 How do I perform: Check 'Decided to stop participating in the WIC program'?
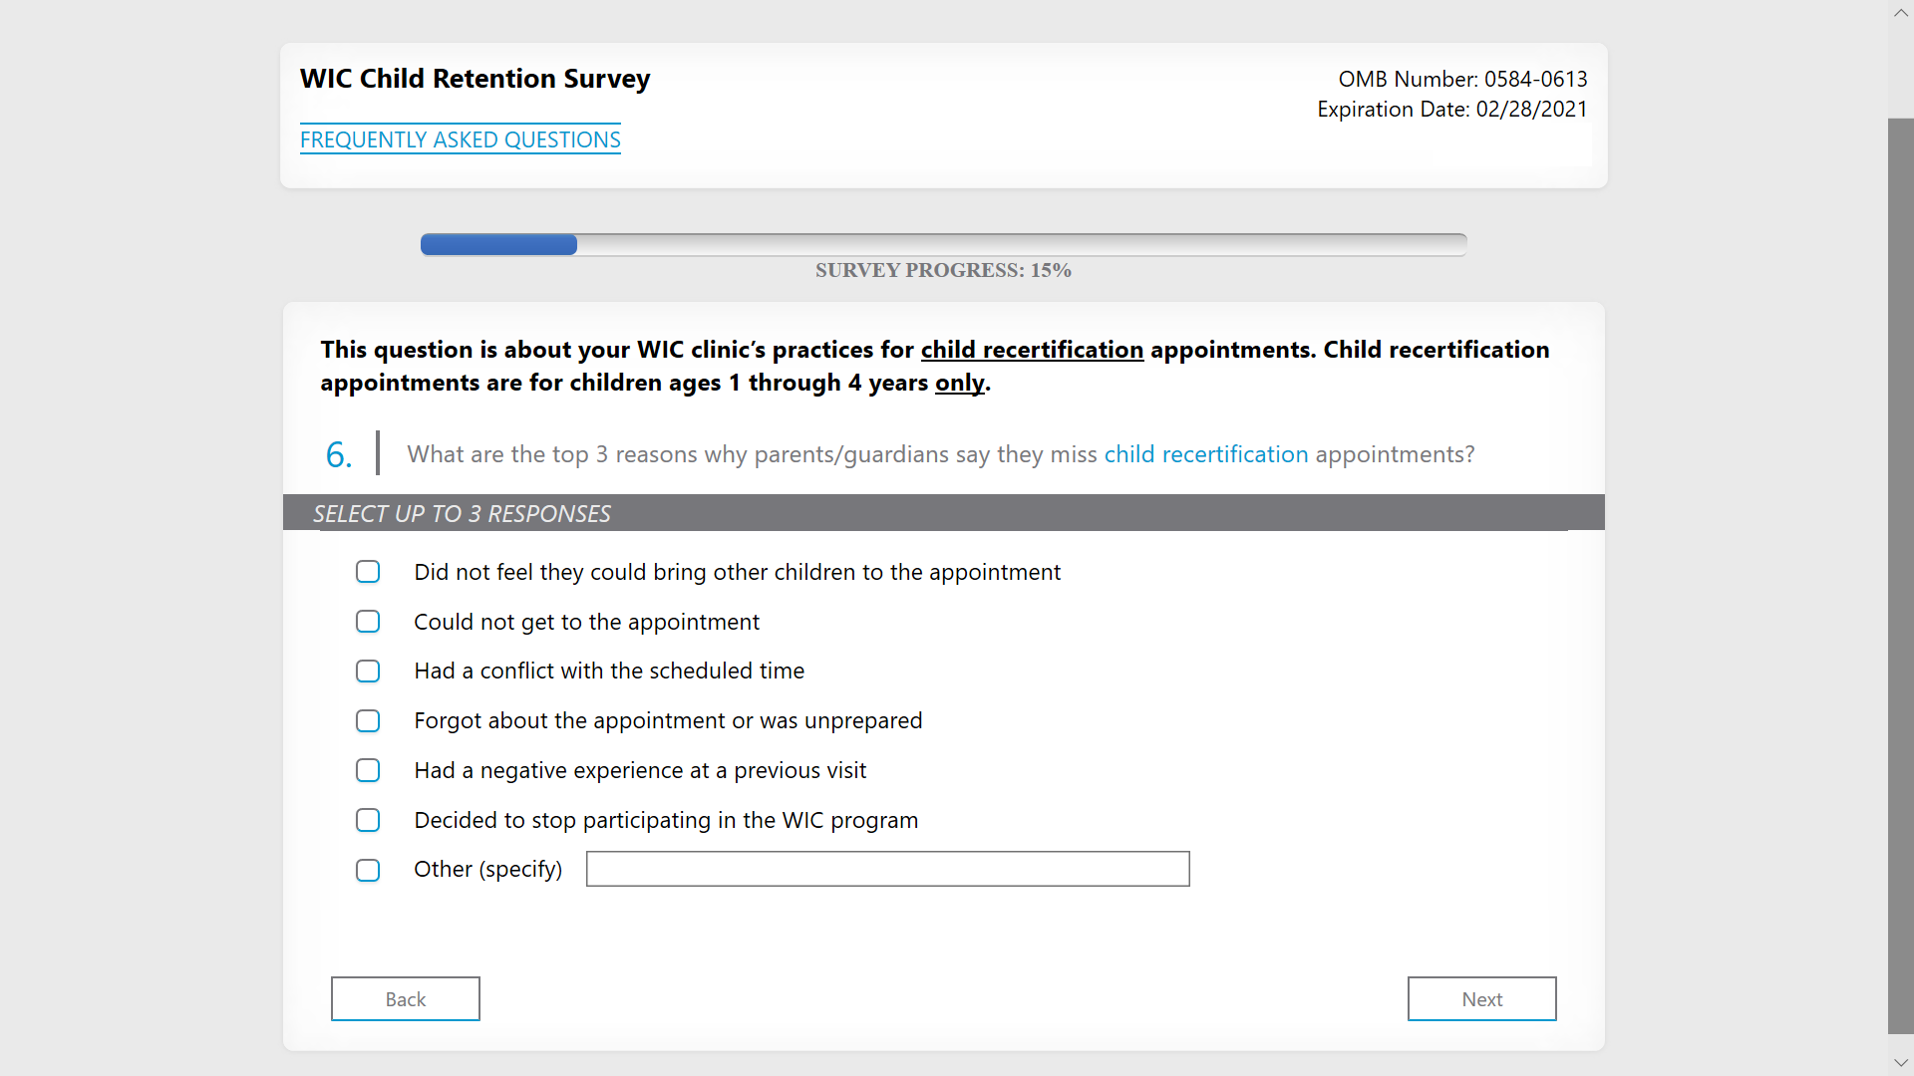pos(368,820)
